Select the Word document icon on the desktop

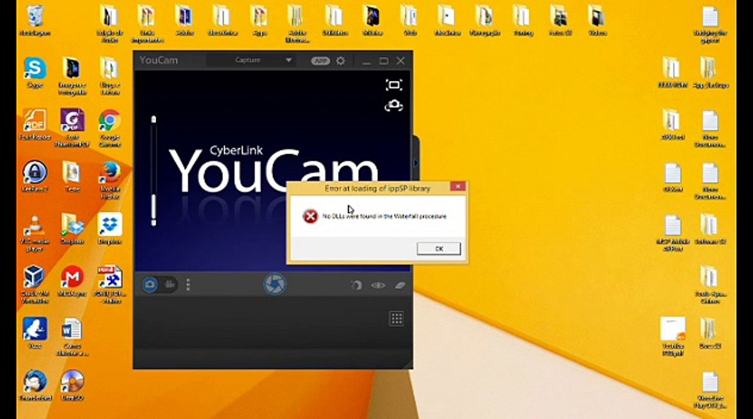(x=72, y=337)
